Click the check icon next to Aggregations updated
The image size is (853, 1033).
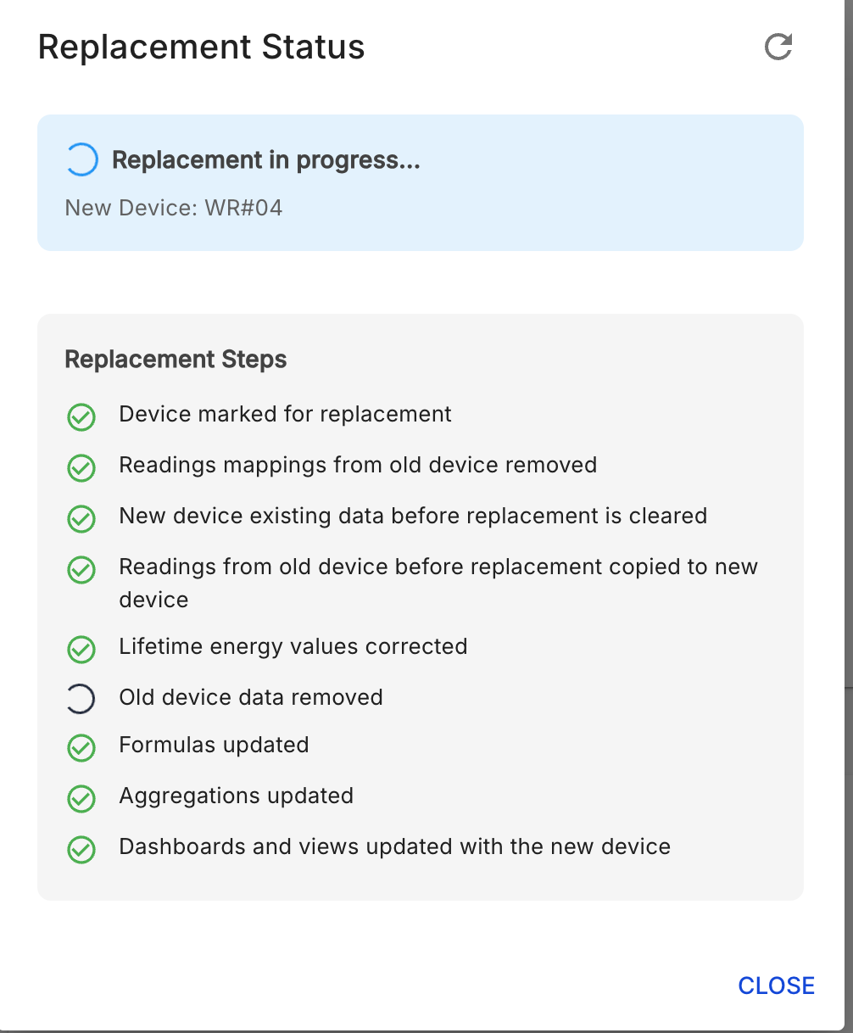pyautogui.click(x=81, y=799)
